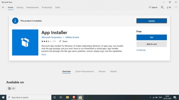The width and height of the screenshot is (179, 100).
Task: Check battery status tray icon
Action: point(156,97)
